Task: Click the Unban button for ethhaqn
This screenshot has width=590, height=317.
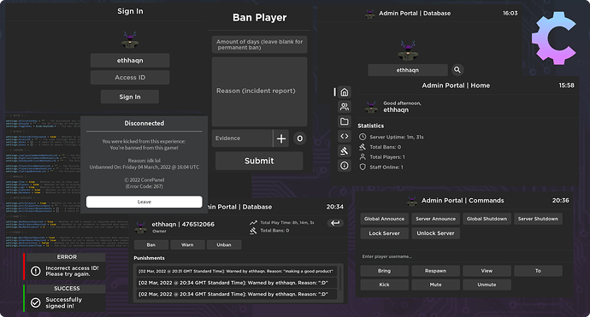Action: click(224, 244)
